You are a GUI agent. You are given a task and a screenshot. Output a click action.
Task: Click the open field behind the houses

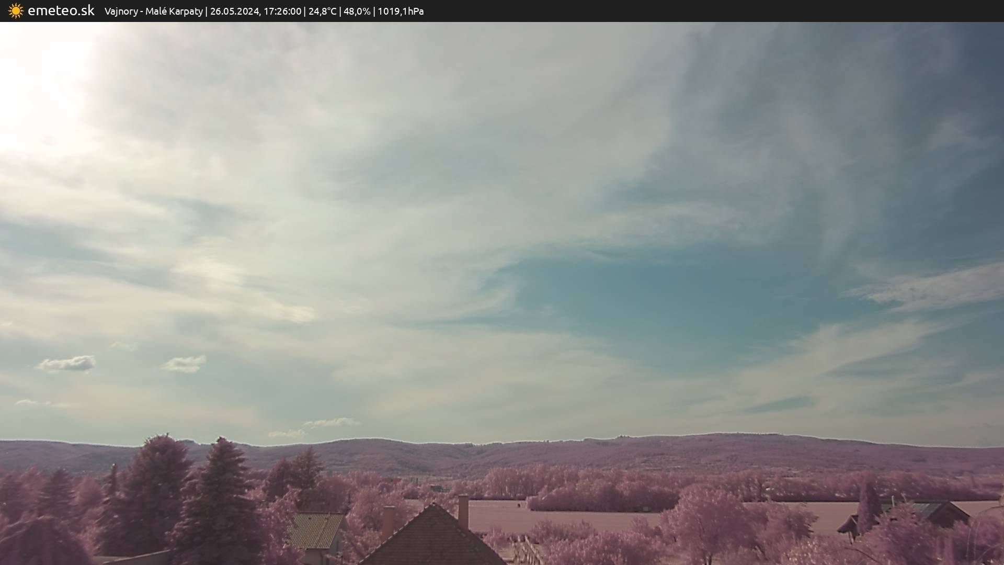pos(575,518)
